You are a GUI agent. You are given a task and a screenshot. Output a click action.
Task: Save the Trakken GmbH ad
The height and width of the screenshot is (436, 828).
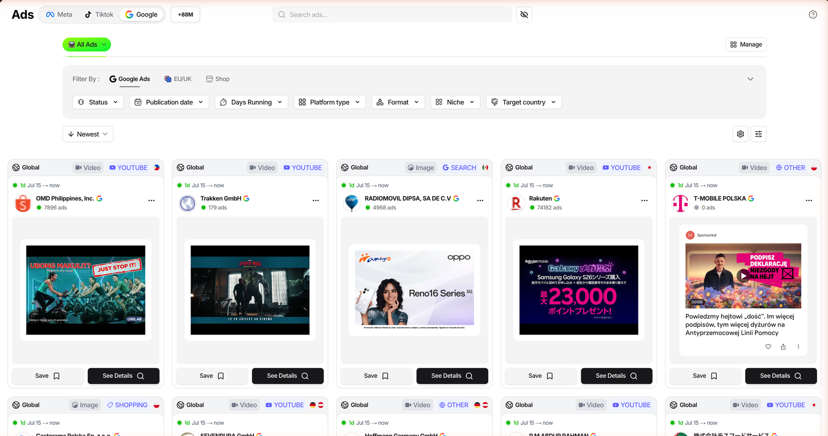pos(212,376)
